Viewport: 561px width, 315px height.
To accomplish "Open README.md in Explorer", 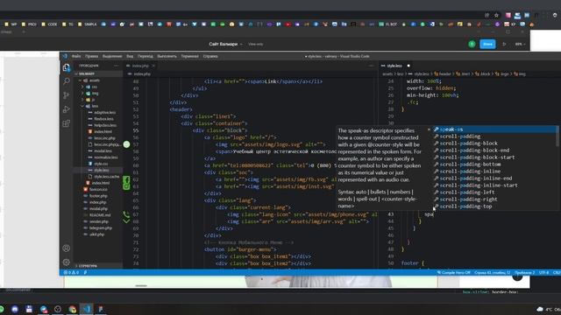I will click(100, 215).
